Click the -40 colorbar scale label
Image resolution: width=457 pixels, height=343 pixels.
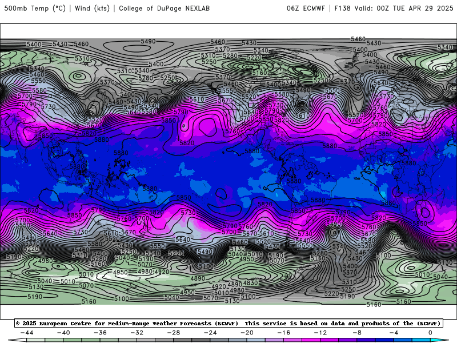tap(63, 333)
